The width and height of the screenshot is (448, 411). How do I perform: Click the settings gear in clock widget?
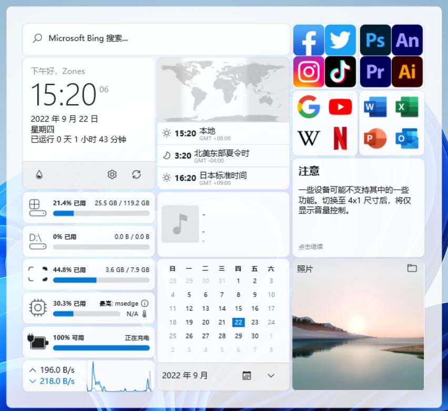click(112, 174)
